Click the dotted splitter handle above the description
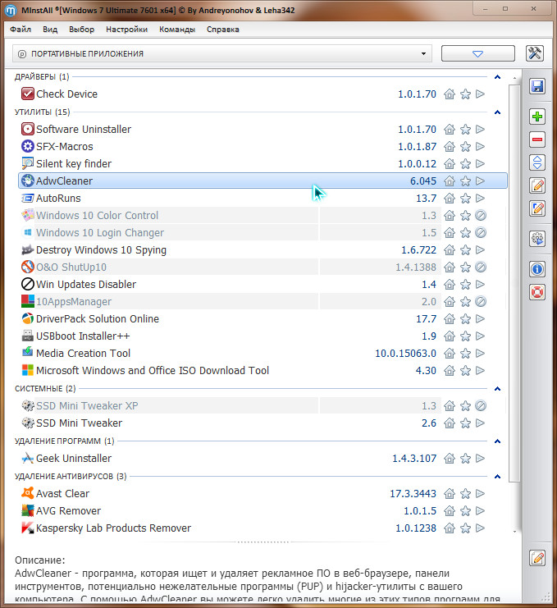This screenshot has height=608, width=557. pyautogui.click(x=263, y=542)
